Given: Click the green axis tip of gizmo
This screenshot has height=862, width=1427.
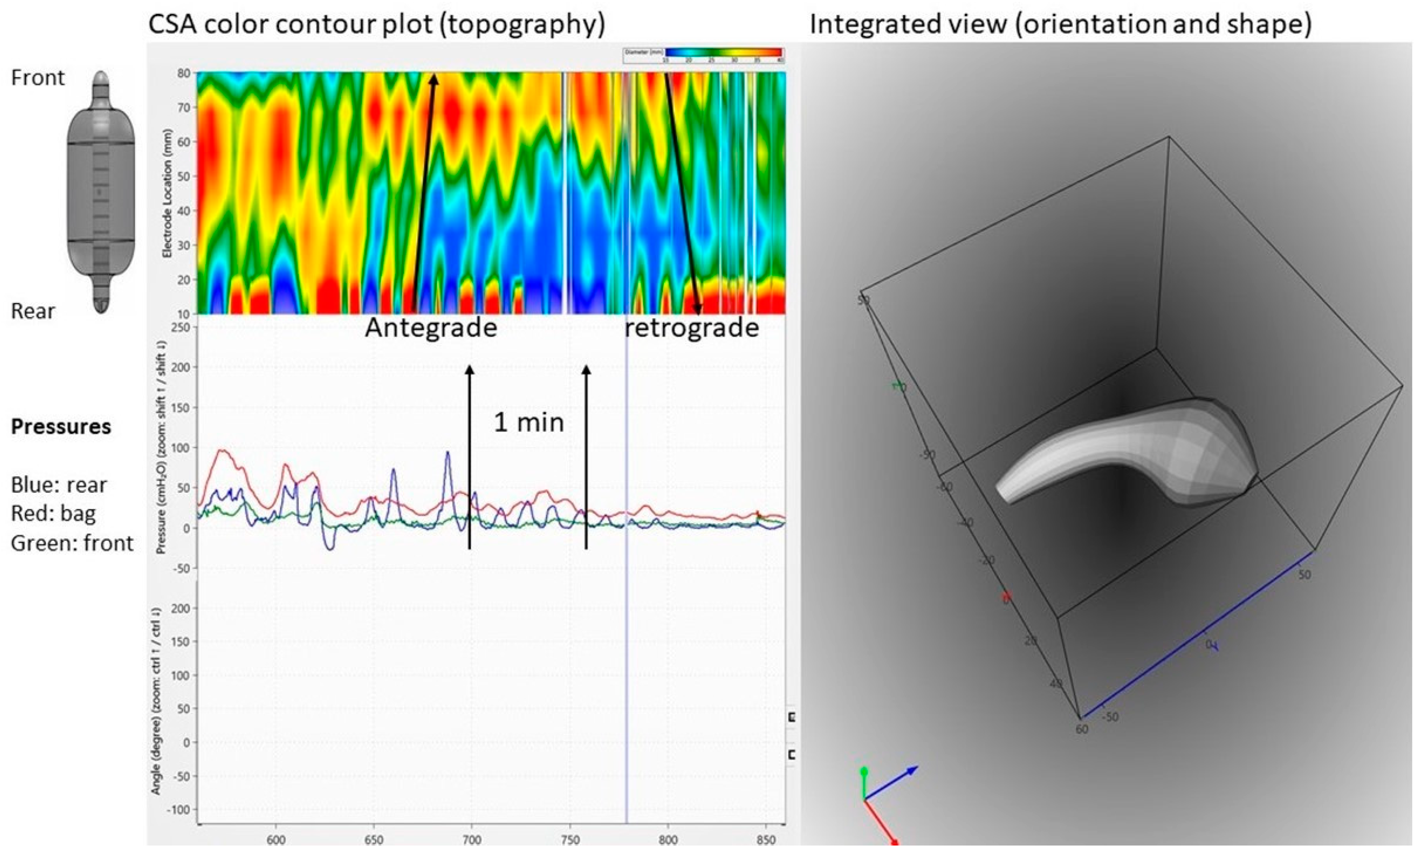Looking at the screenshot, I should click(x=864, y=772).
